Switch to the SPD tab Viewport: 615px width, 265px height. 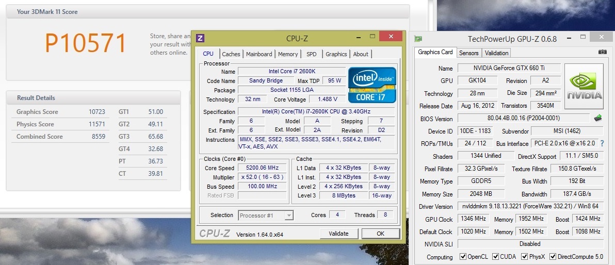coord(312,54)
